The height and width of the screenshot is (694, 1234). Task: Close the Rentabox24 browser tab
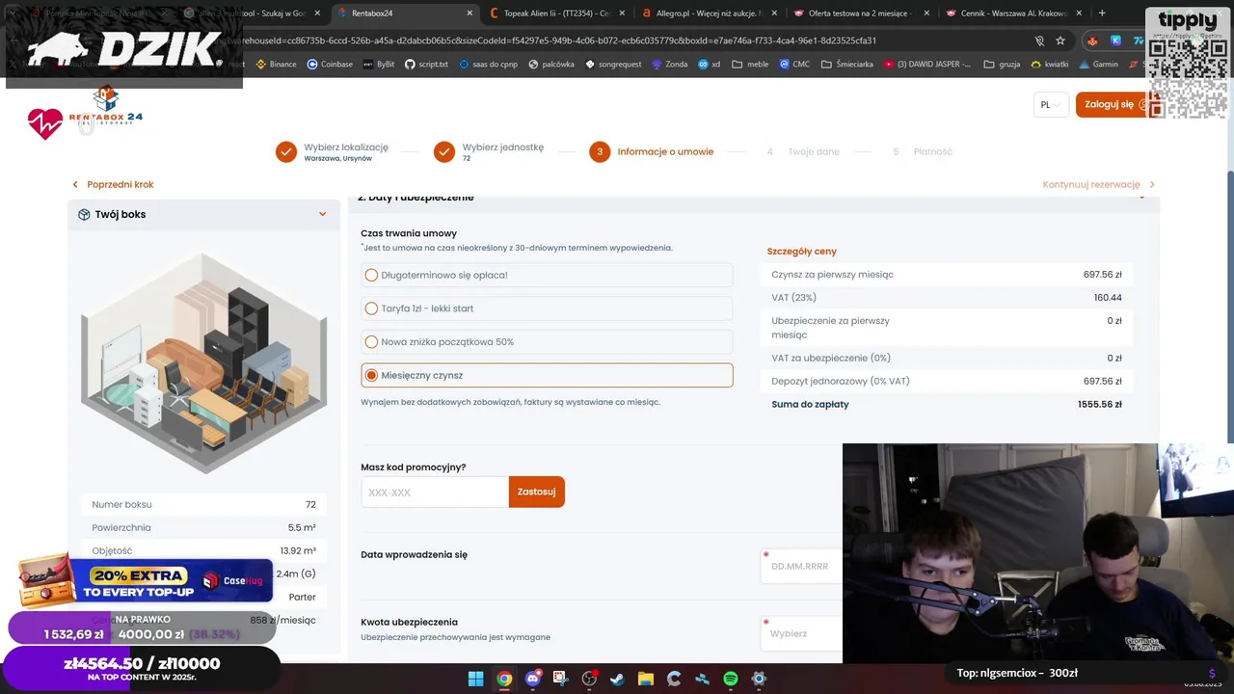pos(469,13)
